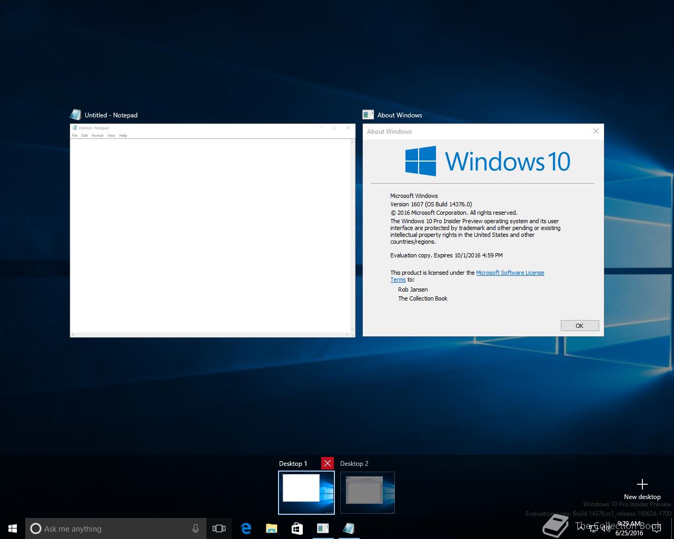Open the Windows Store taskbar icon
This screenshot has height=539, width=674.
(297, 528)
